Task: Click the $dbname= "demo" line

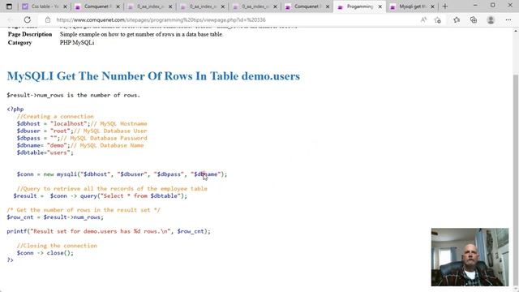Action: [80, 145]
